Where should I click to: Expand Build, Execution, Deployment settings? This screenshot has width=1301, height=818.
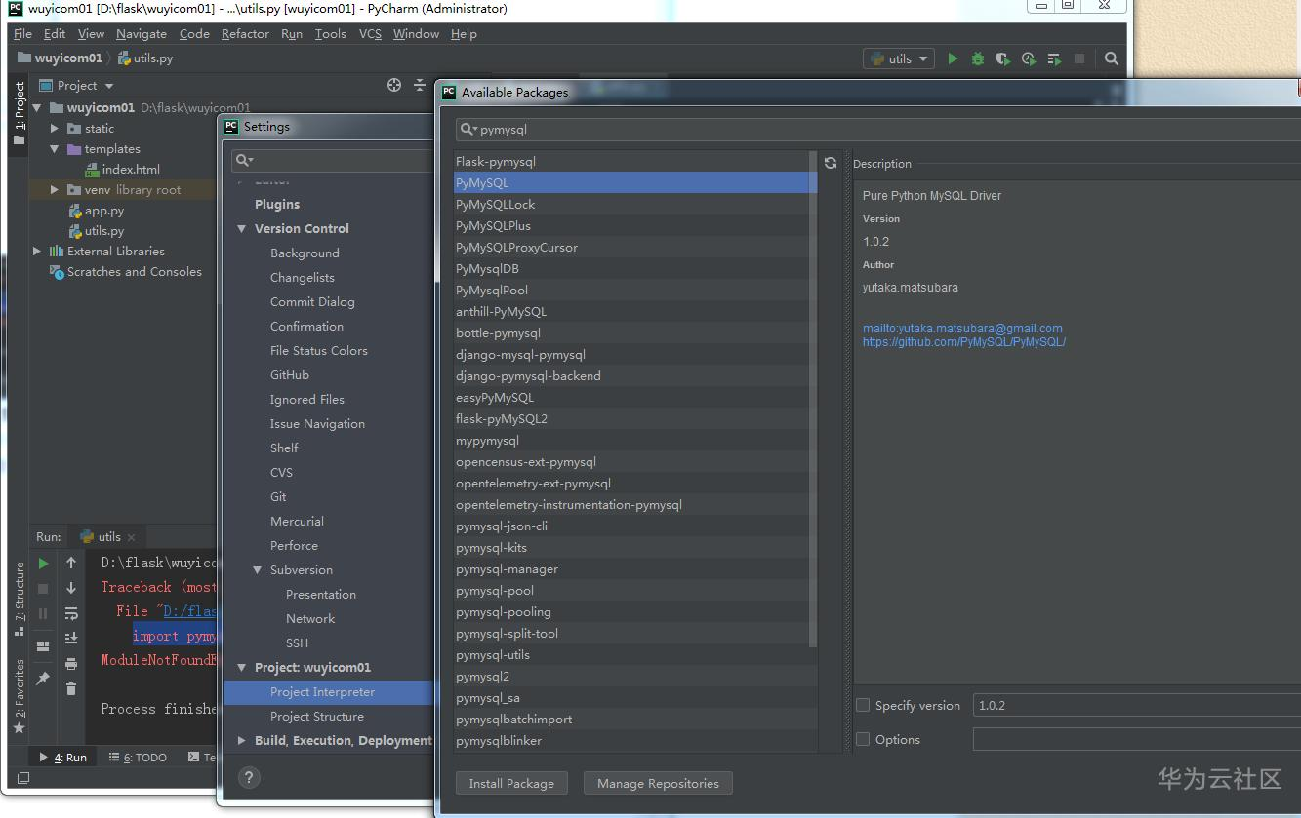[242, 740]
